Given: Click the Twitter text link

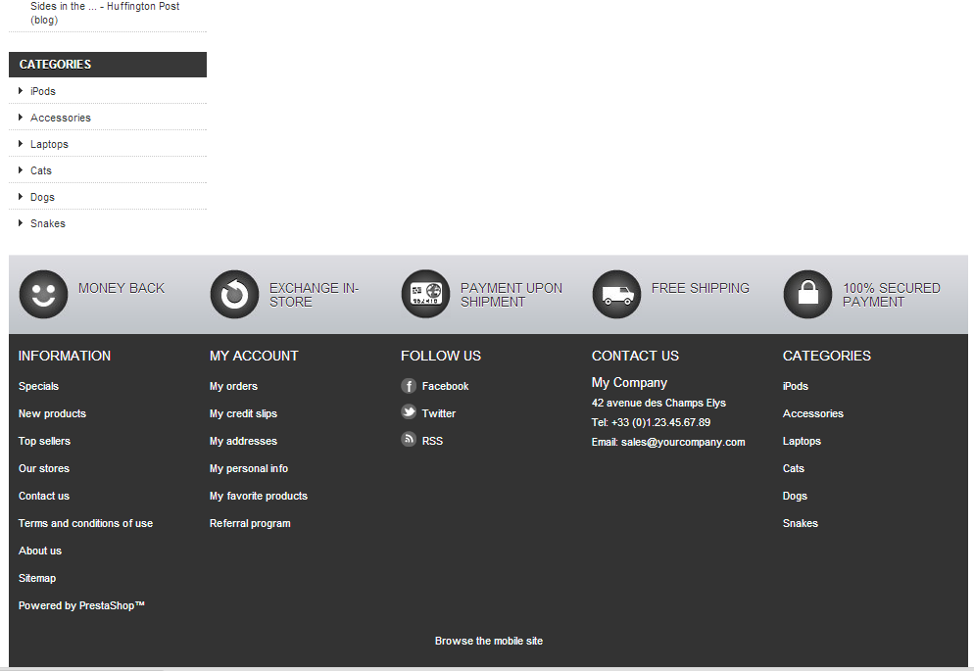Looking at the screenshot, I should (x=439, y=413).
